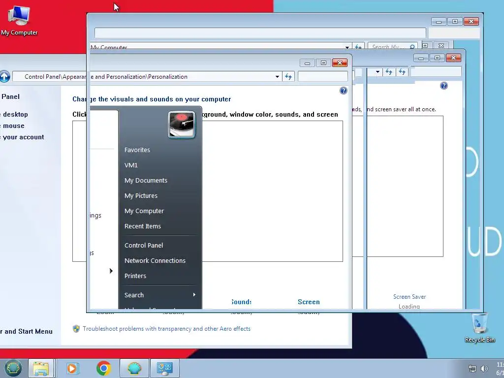Open Favorites from the start menu

coord(137,150)
